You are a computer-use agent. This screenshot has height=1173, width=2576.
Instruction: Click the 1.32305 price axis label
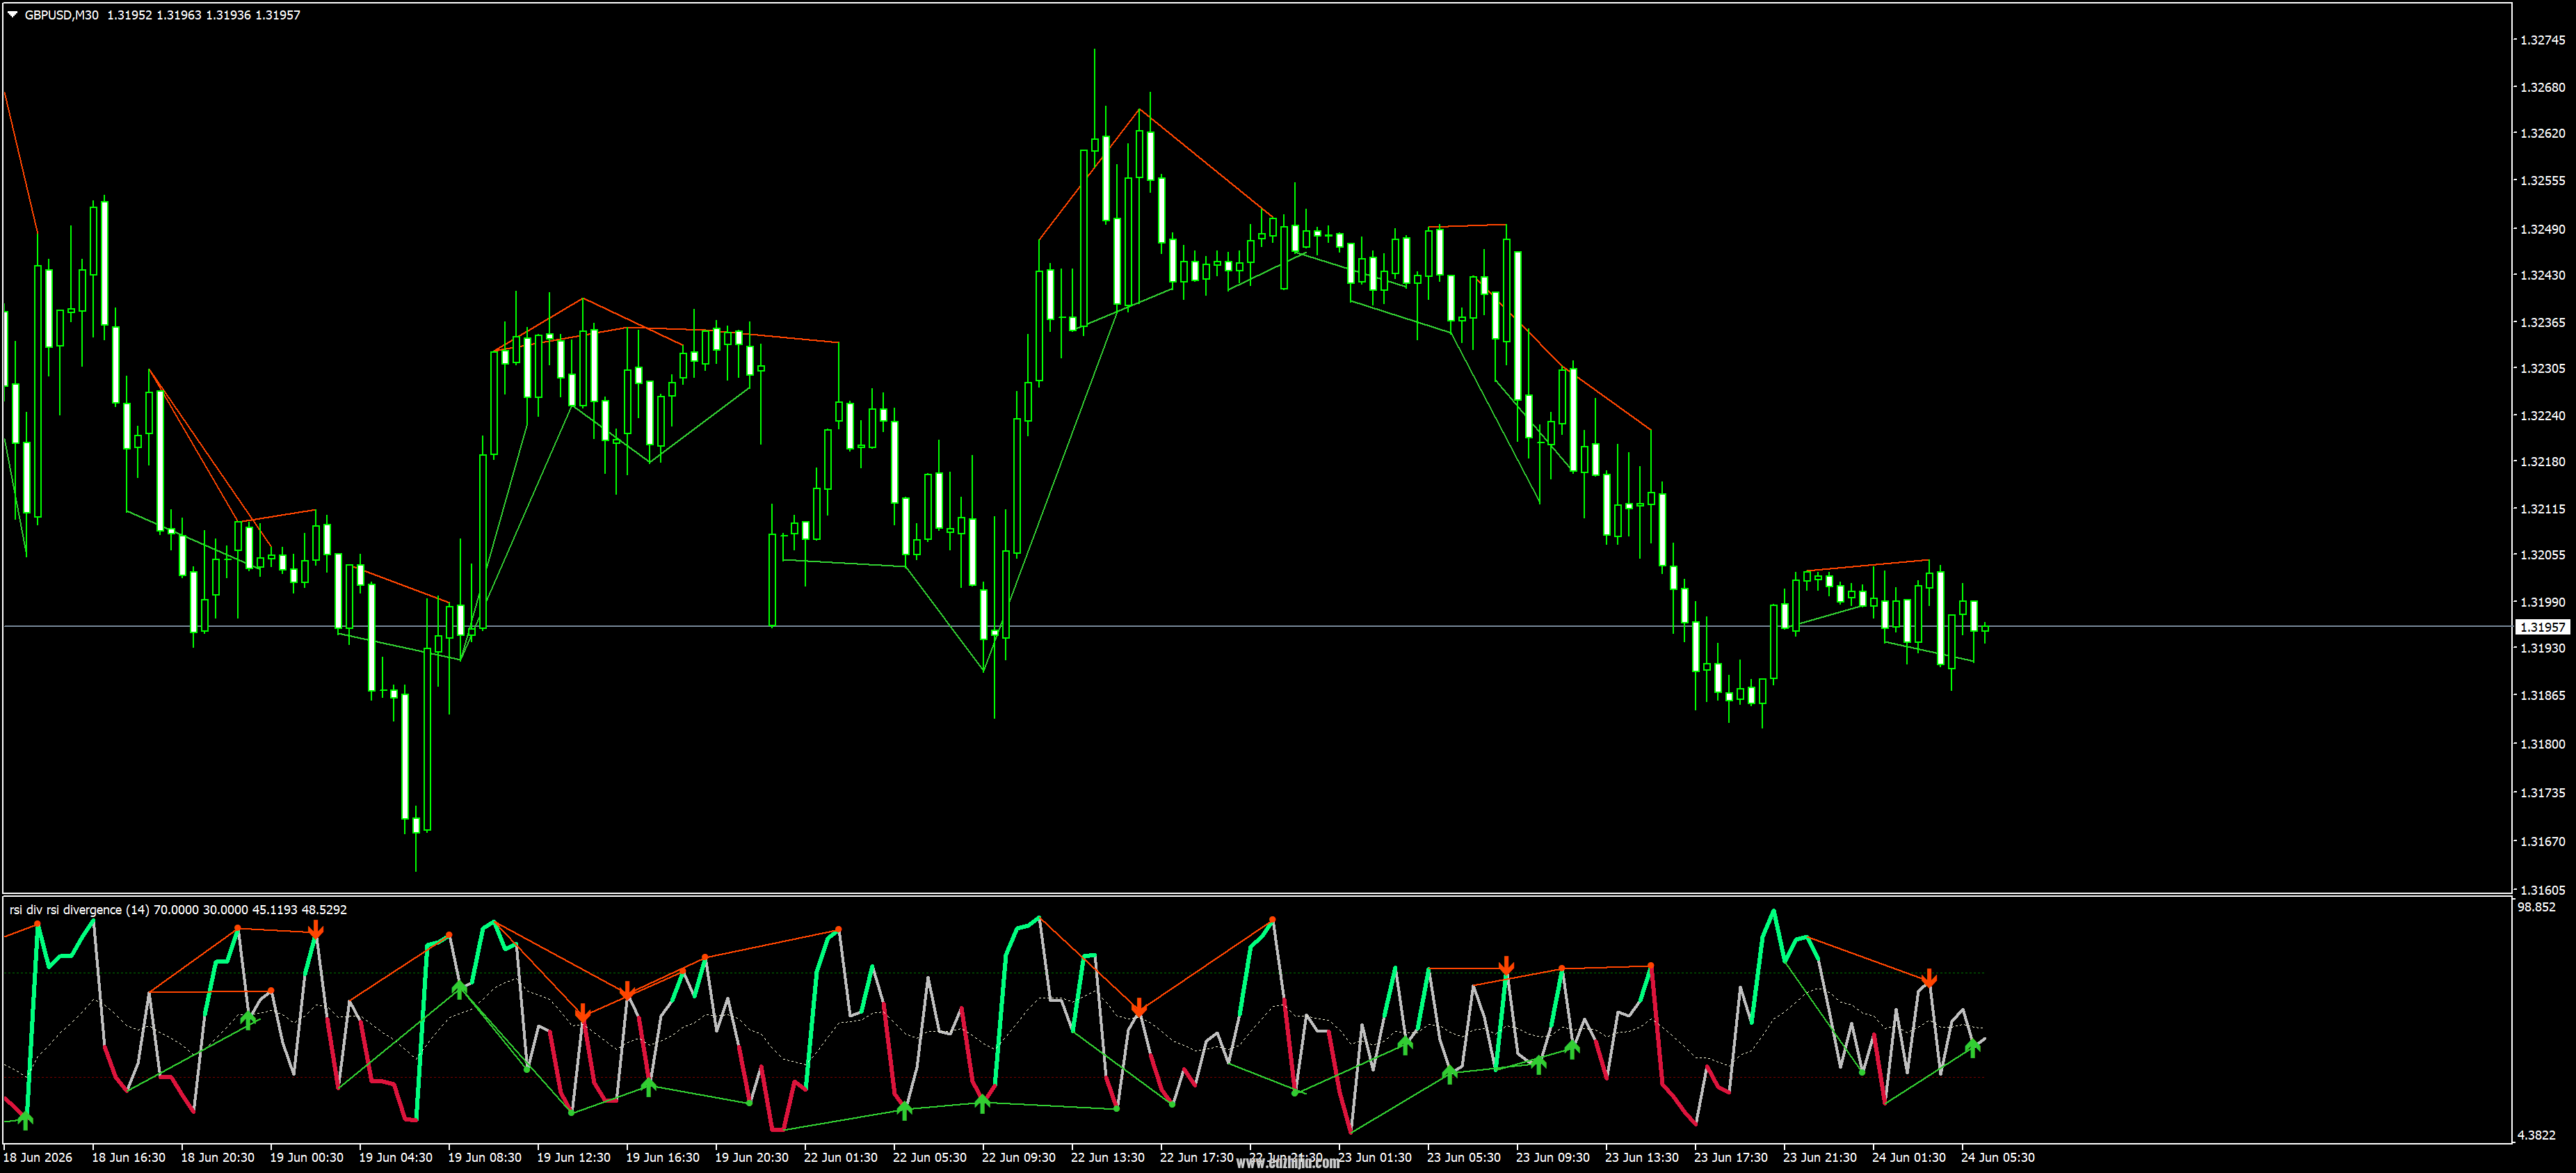2542,368
